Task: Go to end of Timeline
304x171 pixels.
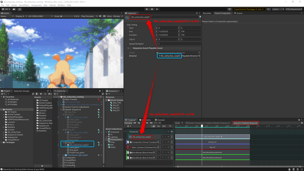Action: tap(151, 123)
